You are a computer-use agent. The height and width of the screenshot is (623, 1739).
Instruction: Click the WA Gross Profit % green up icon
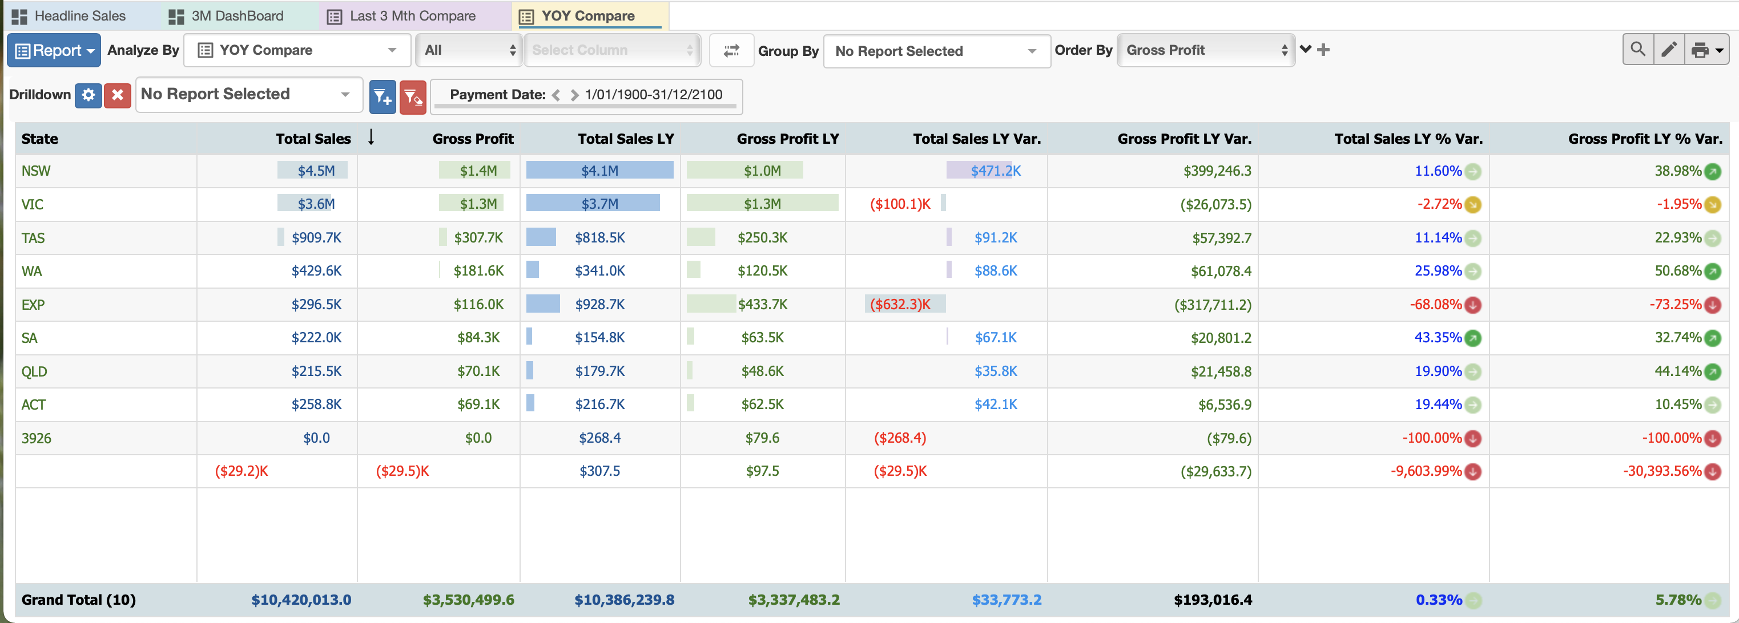tap(1713, 271)
